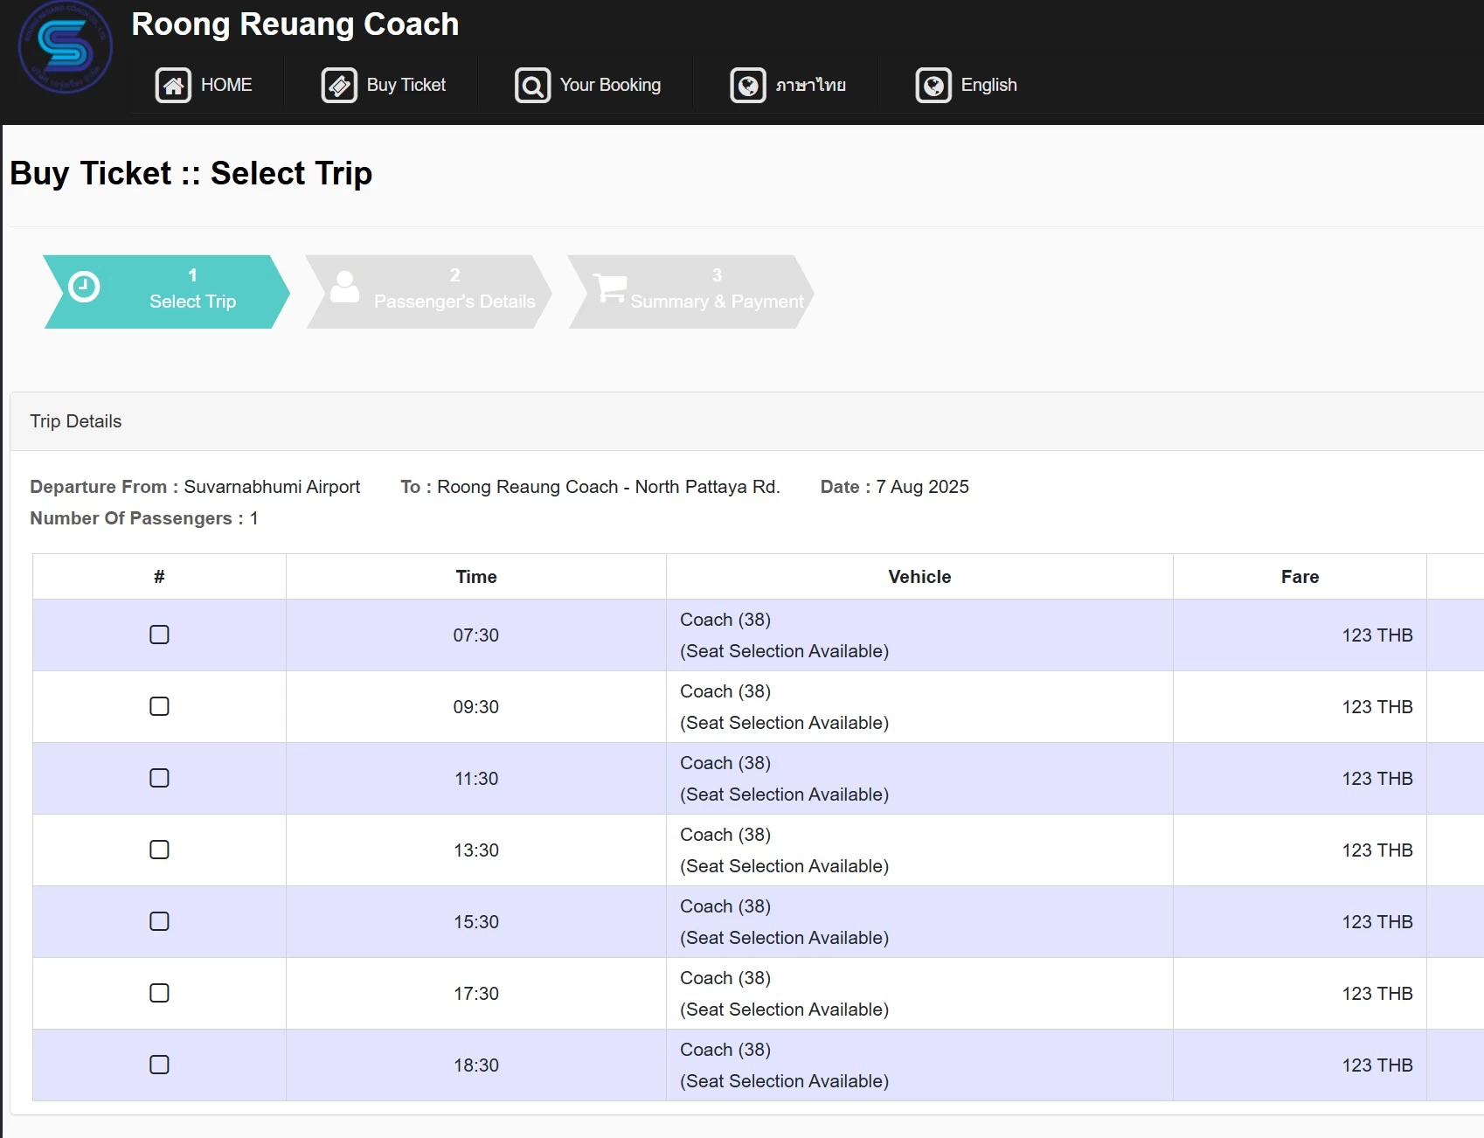Viewport: 1484px width, 1138px height.
Task: Click the clock icon in Select Trip step
Action: coord(84,287)
